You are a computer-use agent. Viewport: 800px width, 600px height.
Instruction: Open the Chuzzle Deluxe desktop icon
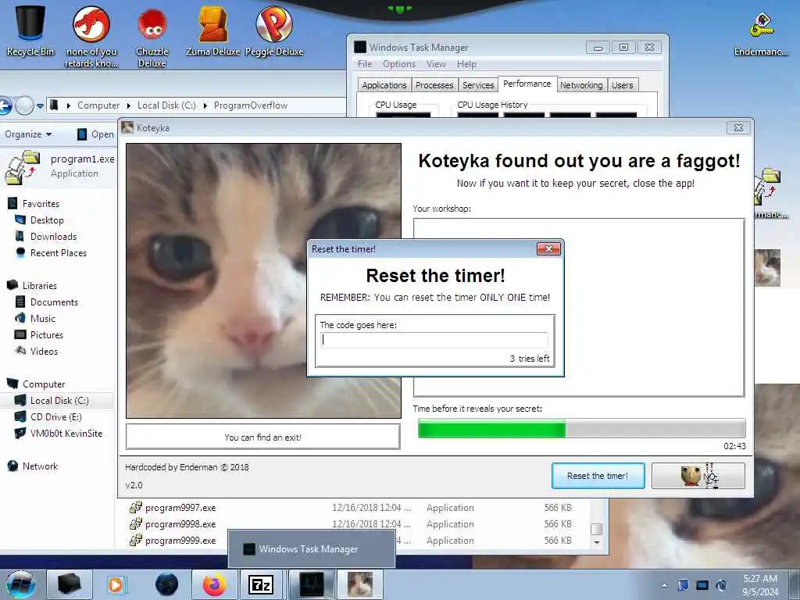(152, 37)
